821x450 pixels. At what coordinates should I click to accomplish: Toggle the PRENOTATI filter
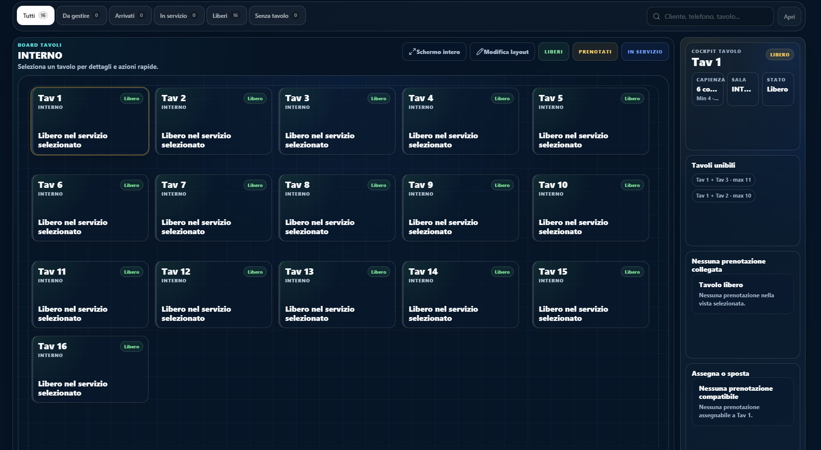click(595, 52)
